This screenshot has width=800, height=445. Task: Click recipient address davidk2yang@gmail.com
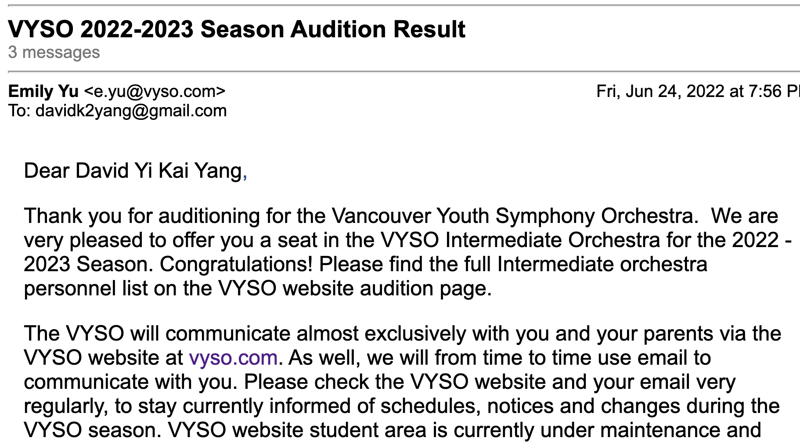coord(131,111)
